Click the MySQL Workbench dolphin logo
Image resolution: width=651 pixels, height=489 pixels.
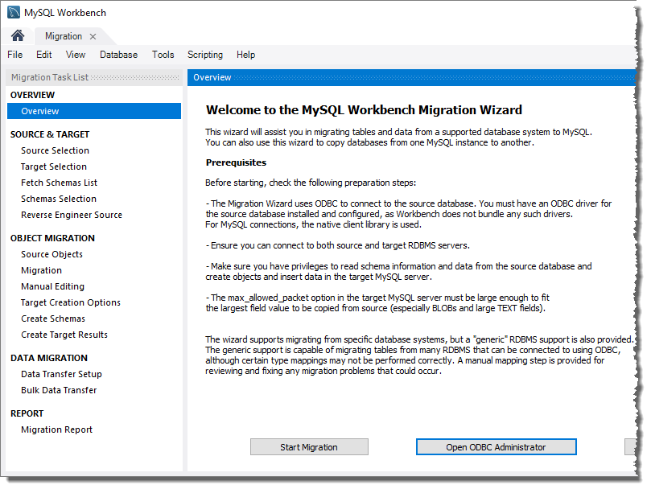click(14, 12)
